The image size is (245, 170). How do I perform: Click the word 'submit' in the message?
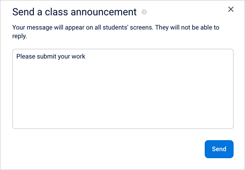[47, 56]
